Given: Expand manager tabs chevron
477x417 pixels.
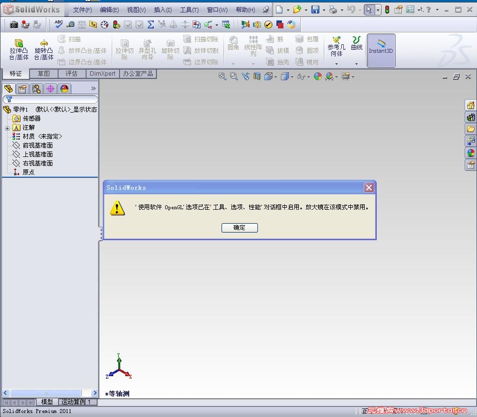Looking at the screenshot, I should [93, 88].
